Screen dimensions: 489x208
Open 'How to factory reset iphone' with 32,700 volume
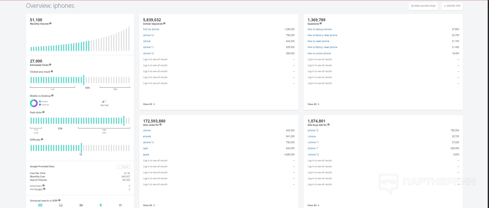322,35
